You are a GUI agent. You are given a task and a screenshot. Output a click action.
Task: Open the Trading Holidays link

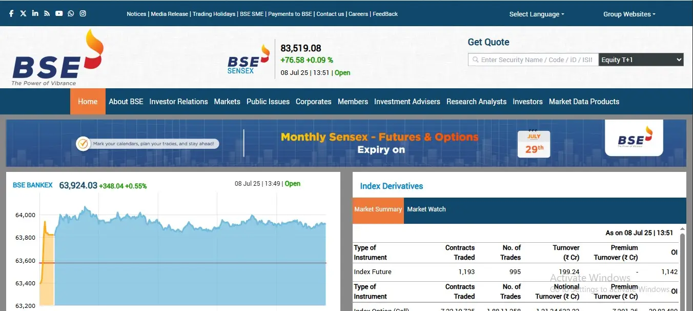click(x=214, y=14)
